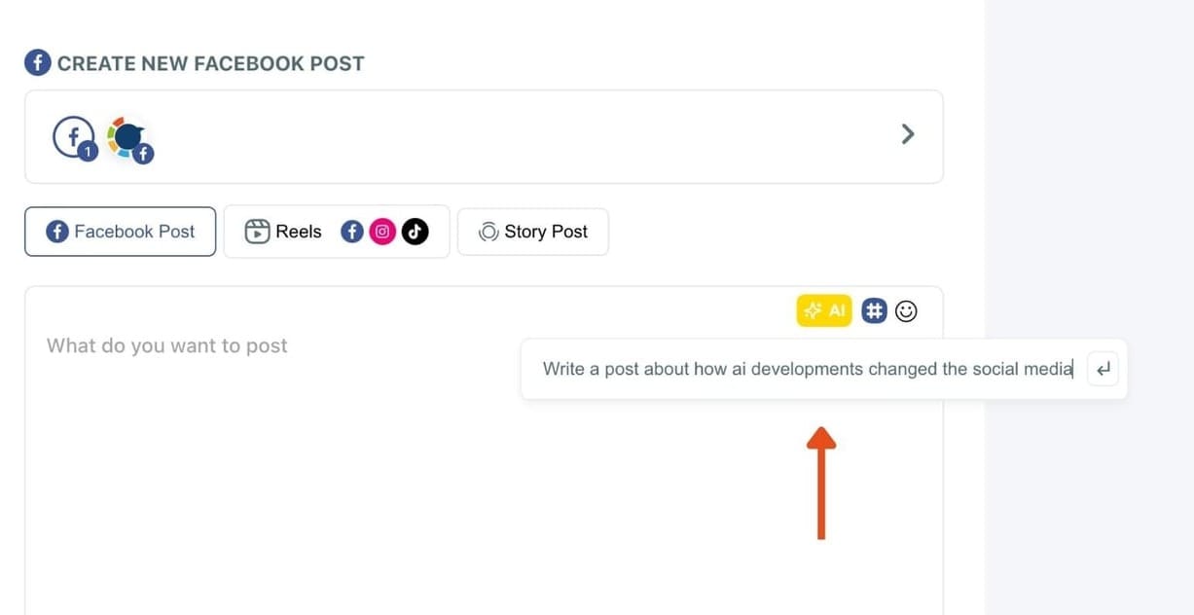1194x615 pixels.
Task: Click the TikTok icon on the Reels tab
Action: [x=416, y=231]
